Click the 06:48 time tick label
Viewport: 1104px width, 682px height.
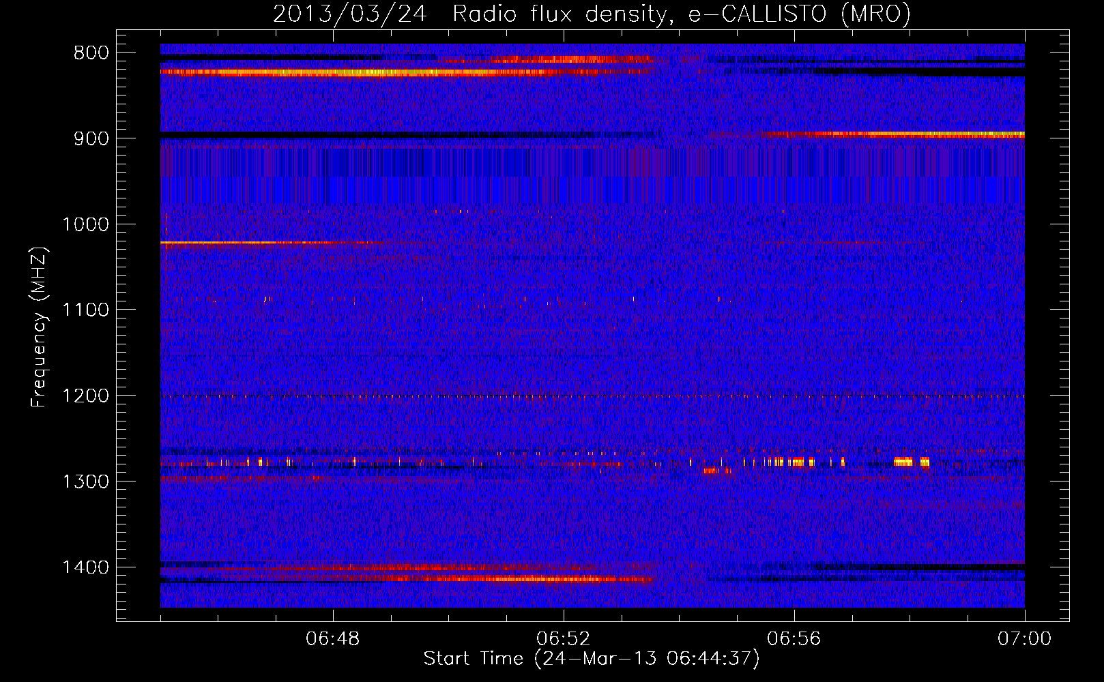point(333,639)
